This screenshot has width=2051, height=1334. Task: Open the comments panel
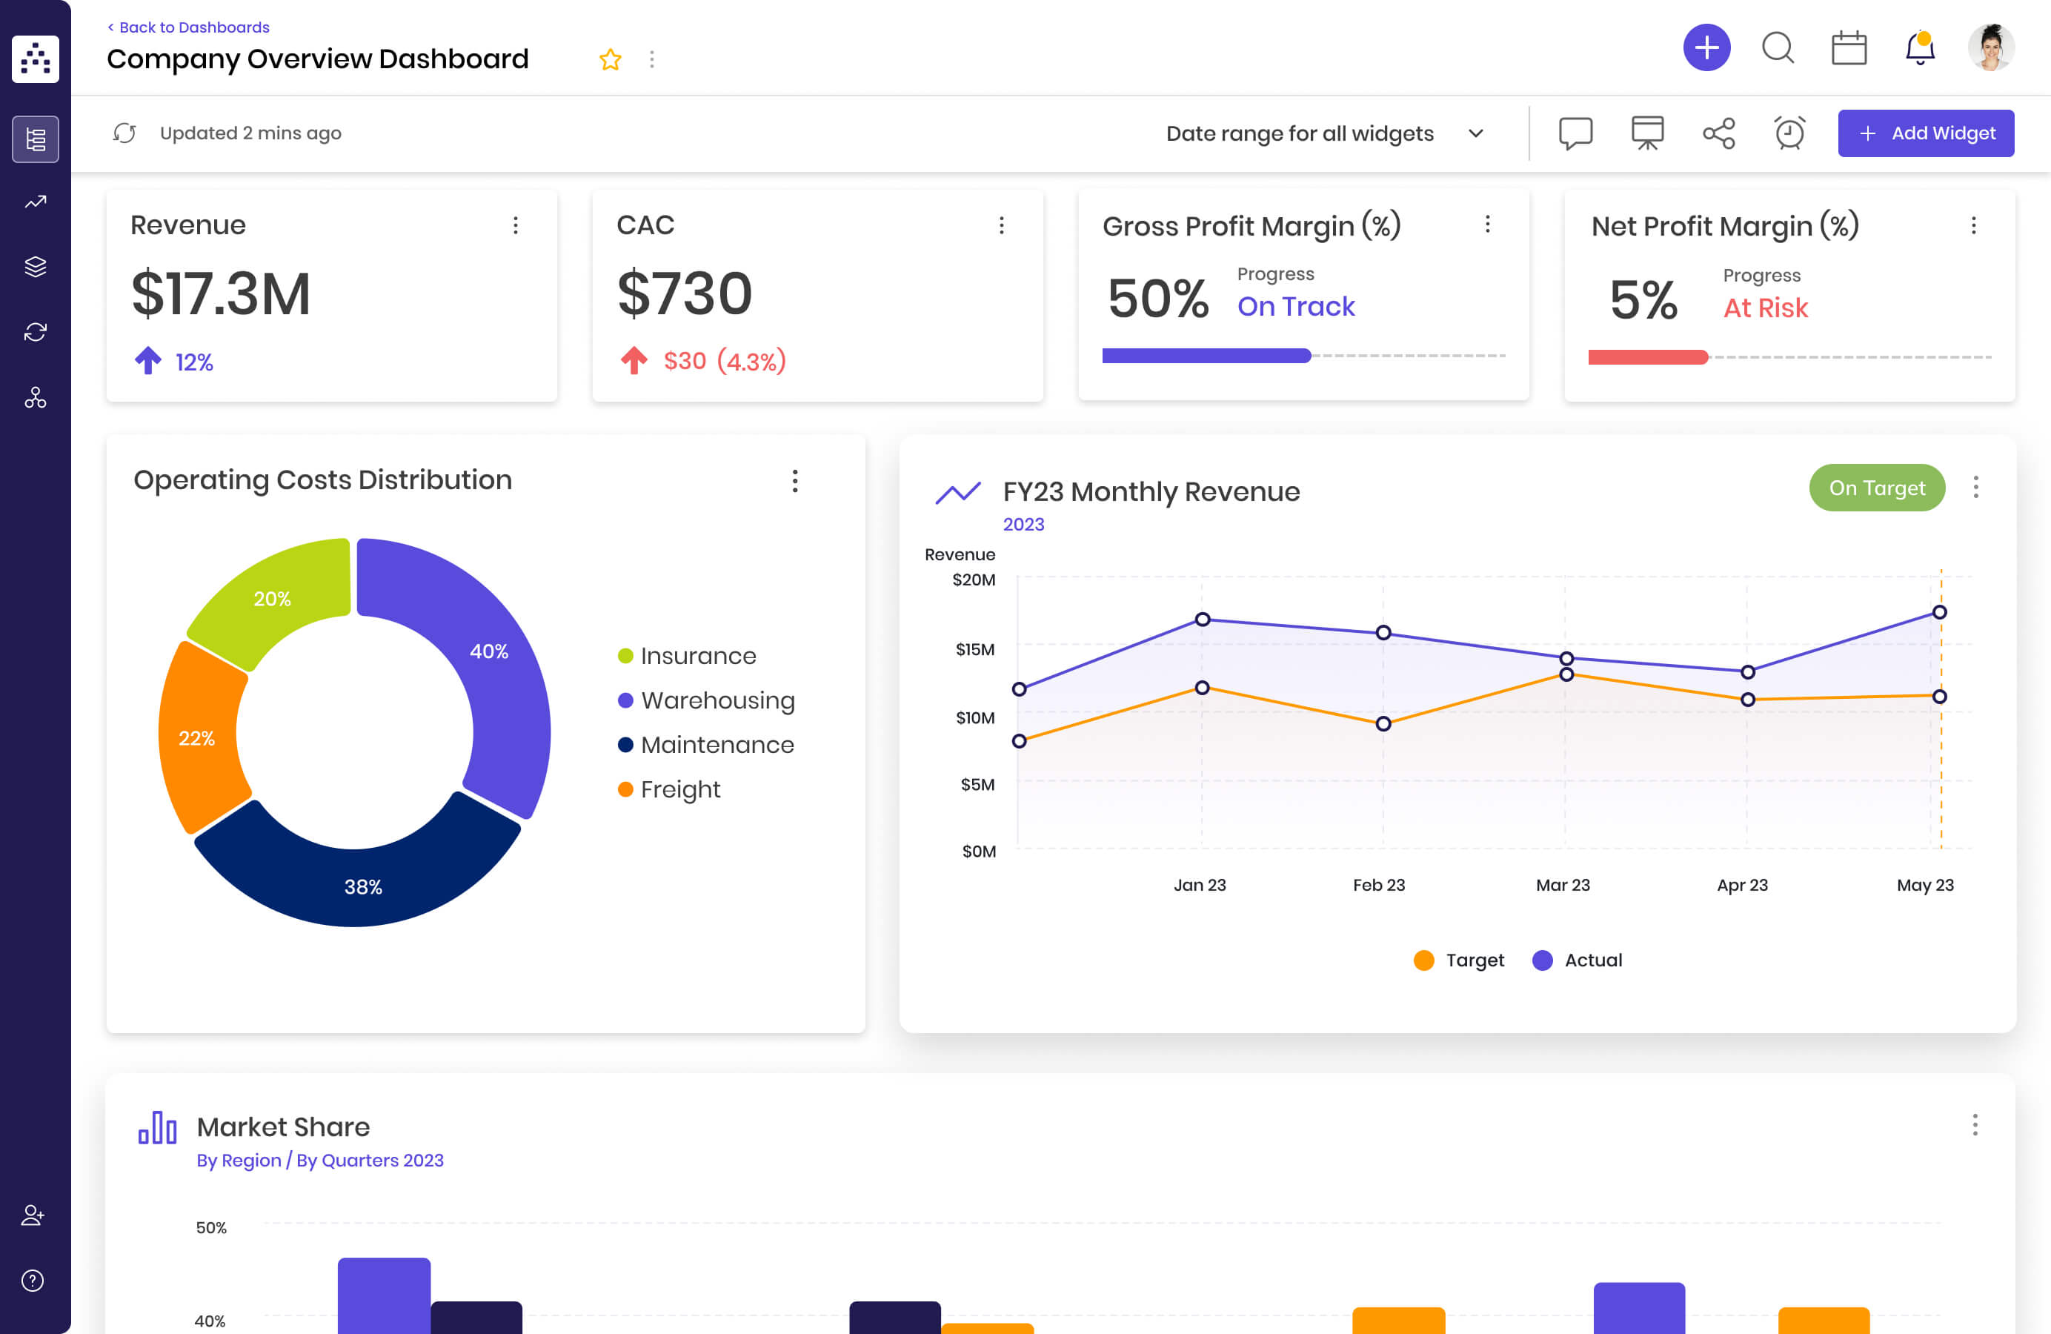tap(1576, 133)
